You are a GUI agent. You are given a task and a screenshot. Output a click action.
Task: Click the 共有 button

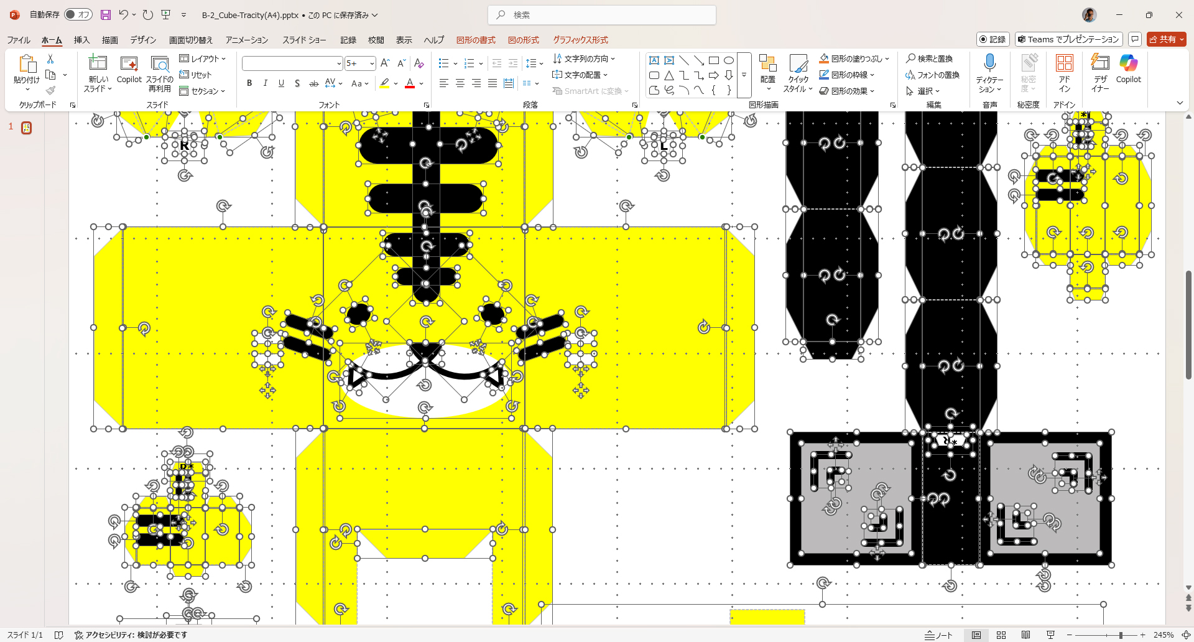1167,39
